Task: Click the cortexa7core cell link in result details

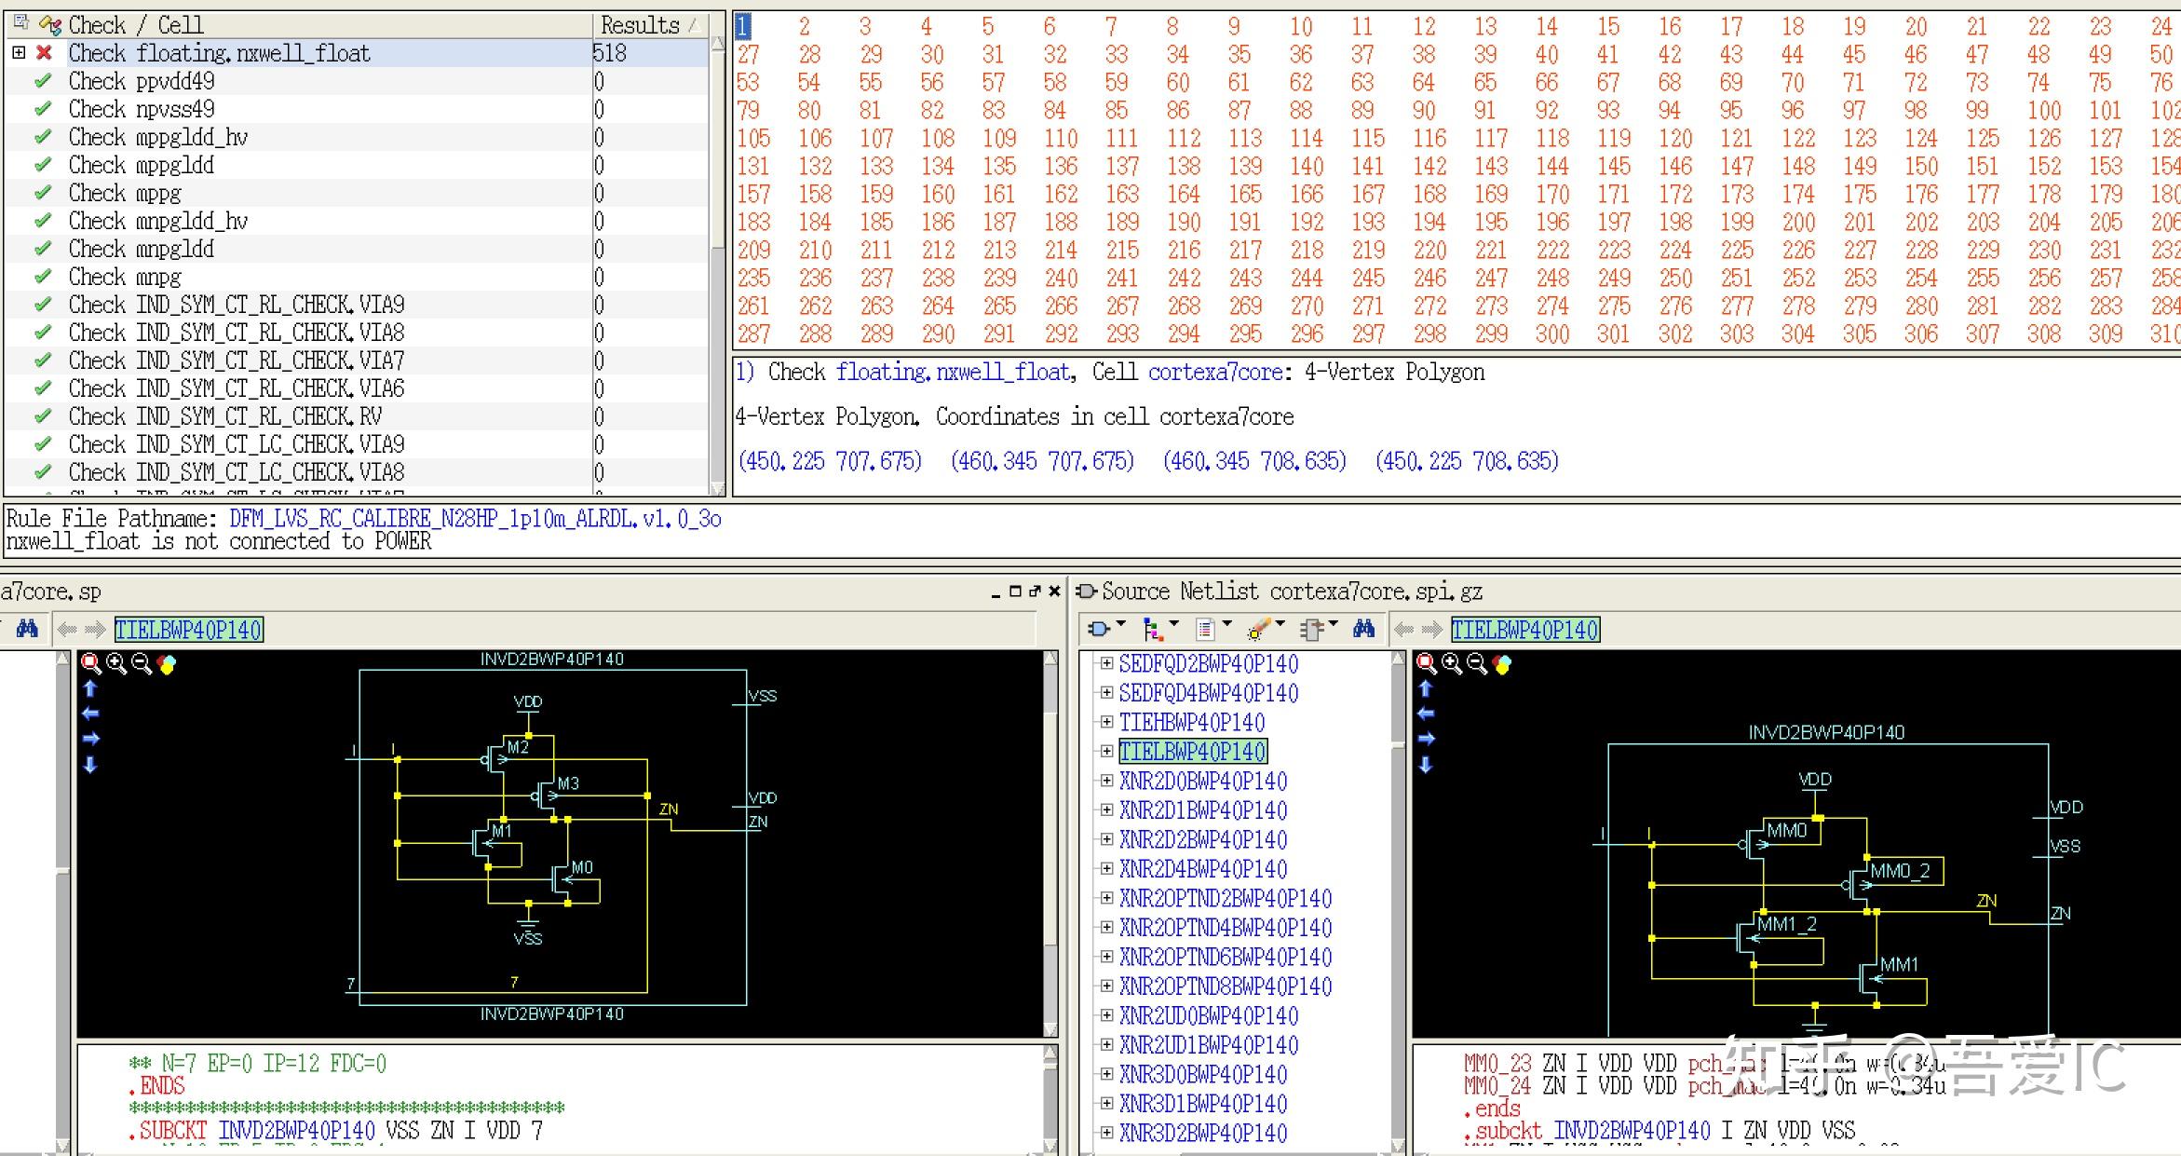Action: click(x=1214, y=372)
